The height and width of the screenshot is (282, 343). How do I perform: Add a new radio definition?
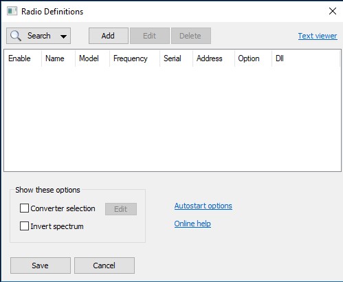pyautogui.click(x=109, y=36)
